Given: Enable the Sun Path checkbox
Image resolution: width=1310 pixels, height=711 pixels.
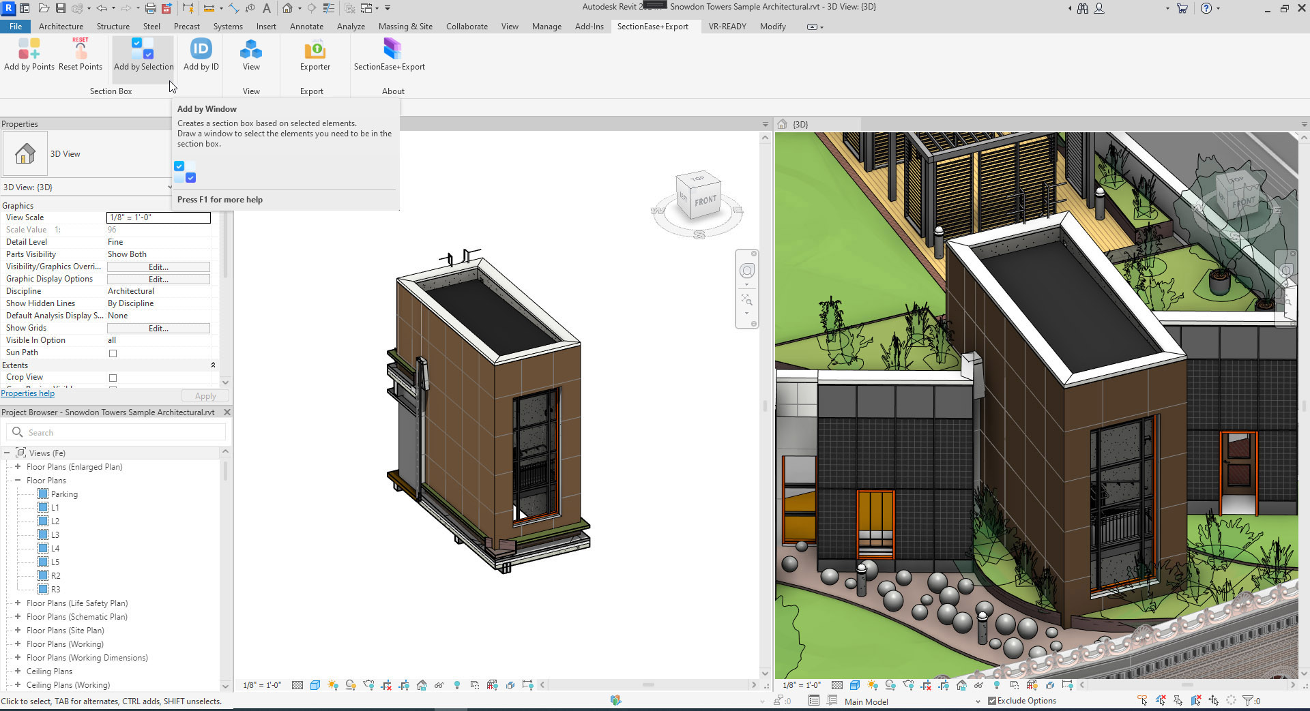Looking at the screenshot, I should (113, 353).
